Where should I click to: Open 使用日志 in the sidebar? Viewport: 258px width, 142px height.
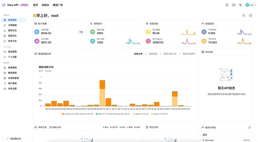coord(14,30)
